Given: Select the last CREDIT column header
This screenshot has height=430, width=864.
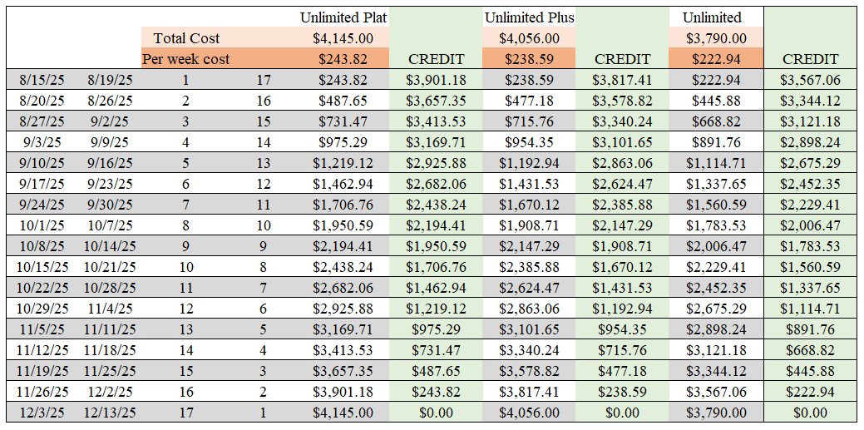Looking at the screenshot, I should click(x=810, y=59).
